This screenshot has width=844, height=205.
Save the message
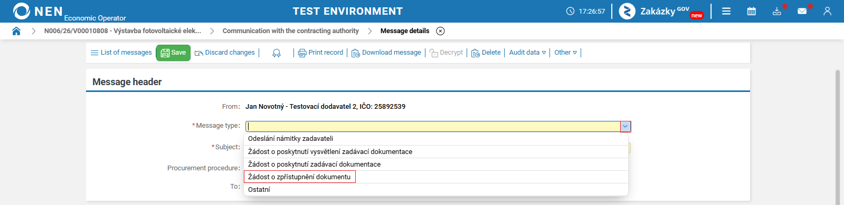click(x=173, y=53)
